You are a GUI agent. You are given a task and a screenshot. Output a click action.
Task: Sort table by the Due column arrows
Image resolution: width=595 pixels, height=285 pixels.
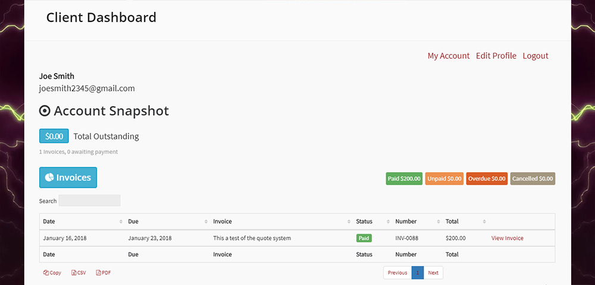pyautogui.click(x=206, y=221)
